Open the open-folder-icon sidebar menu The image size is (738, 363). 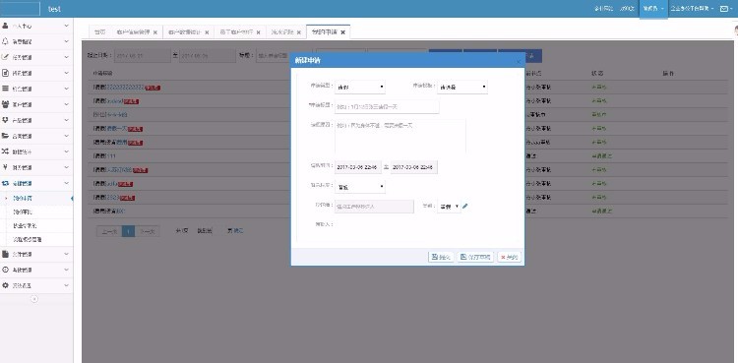pos(36,136)
